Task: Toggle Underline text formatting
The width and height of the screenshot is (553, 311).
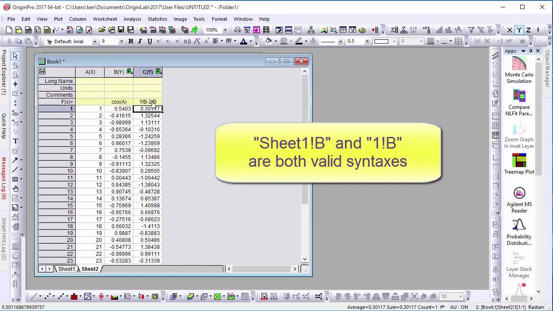Action: (149, 41)
